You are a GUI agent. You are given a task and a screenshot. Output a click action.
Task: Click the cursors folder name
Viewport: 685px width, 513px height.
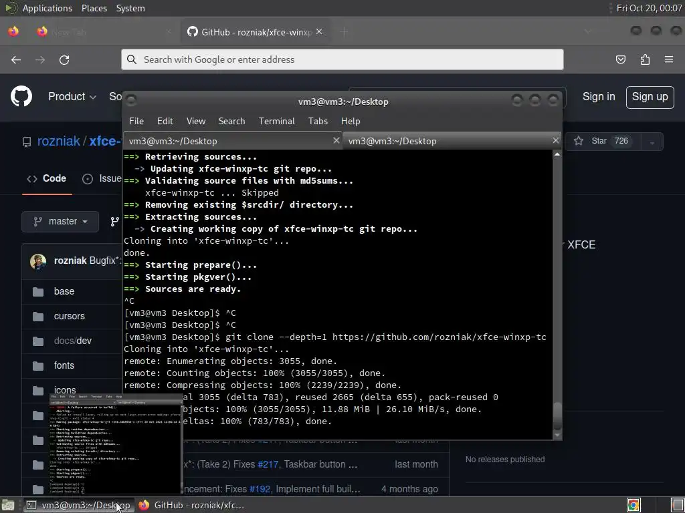[70, 316]
